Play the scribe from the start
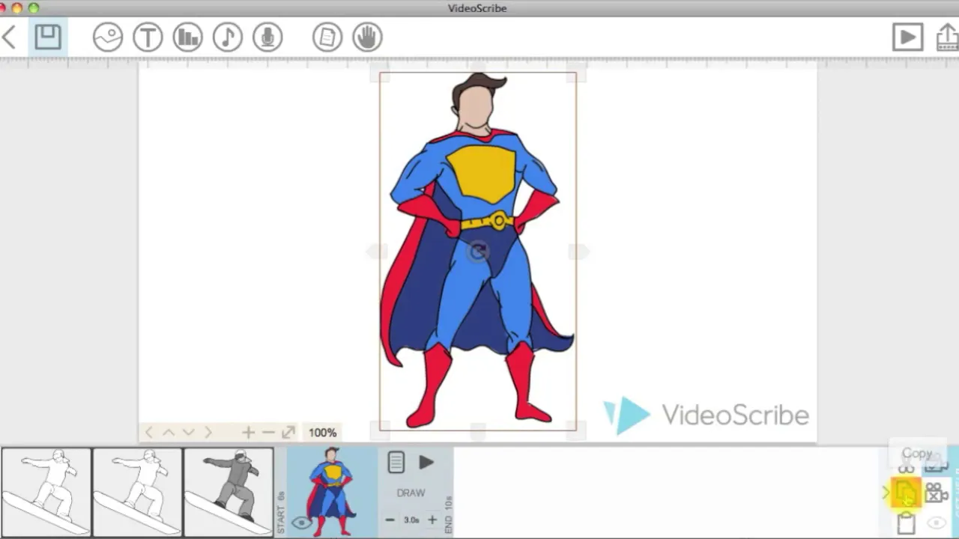 [907, 37]
